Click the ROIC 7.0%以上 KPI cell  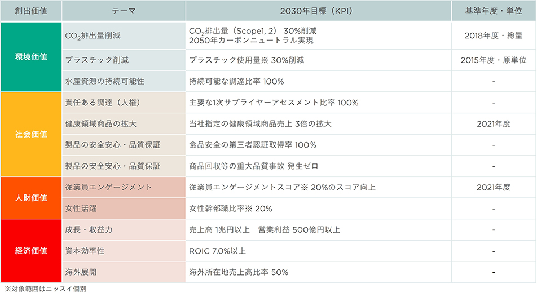(319, 251)
